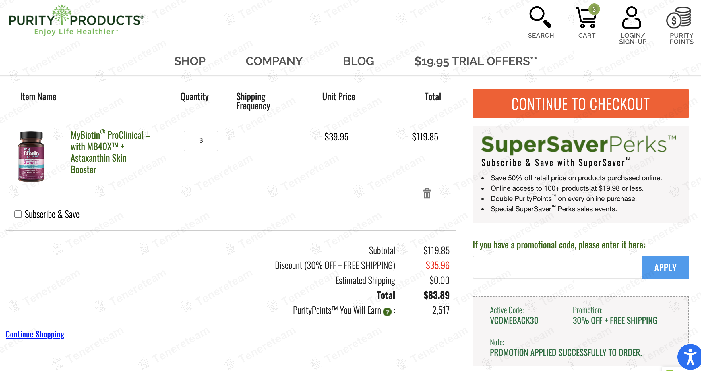The height and width of the screenshot is (371, 701).
Task: Open the SHOP menu
Action: pos(190,61)
